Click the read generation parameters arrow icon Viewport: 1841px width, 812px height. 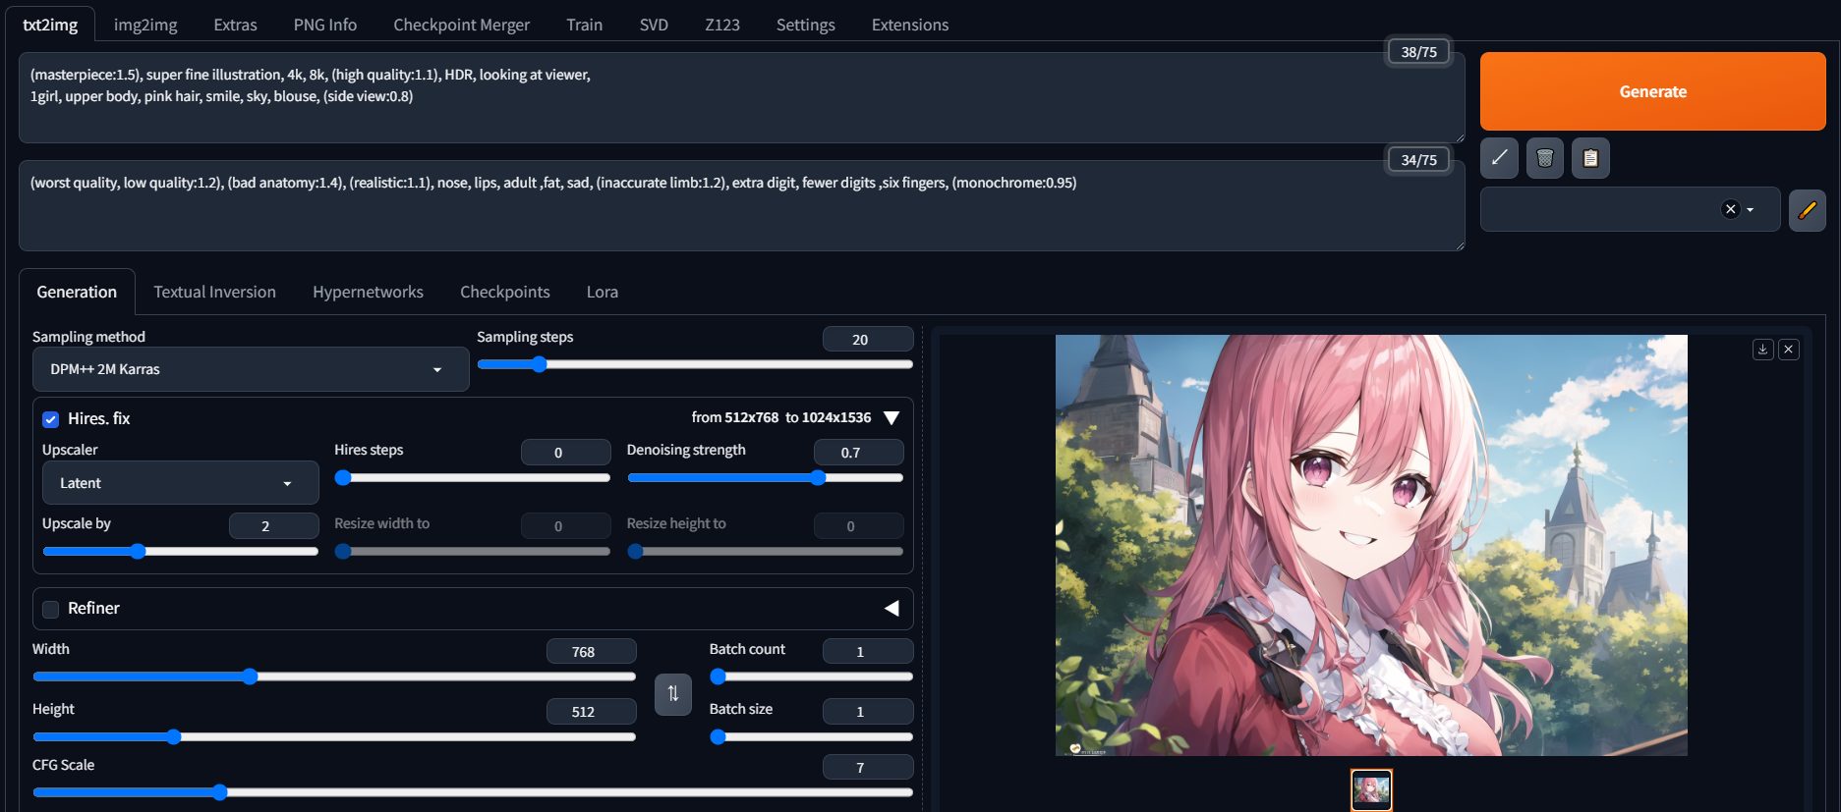pyautogui.click(x=1499, y=158)
